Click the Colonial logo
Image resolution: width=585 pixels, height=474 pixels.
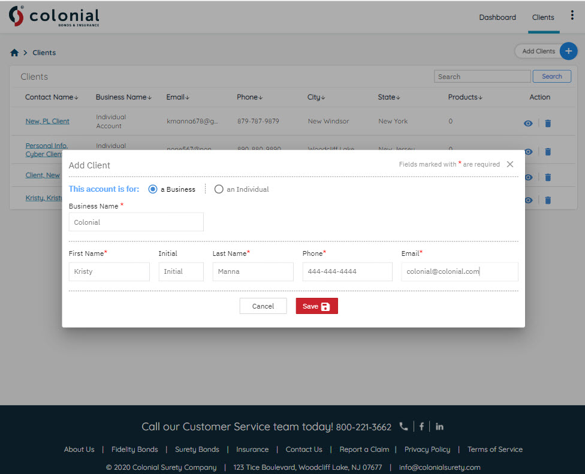(x=54, y=16)
